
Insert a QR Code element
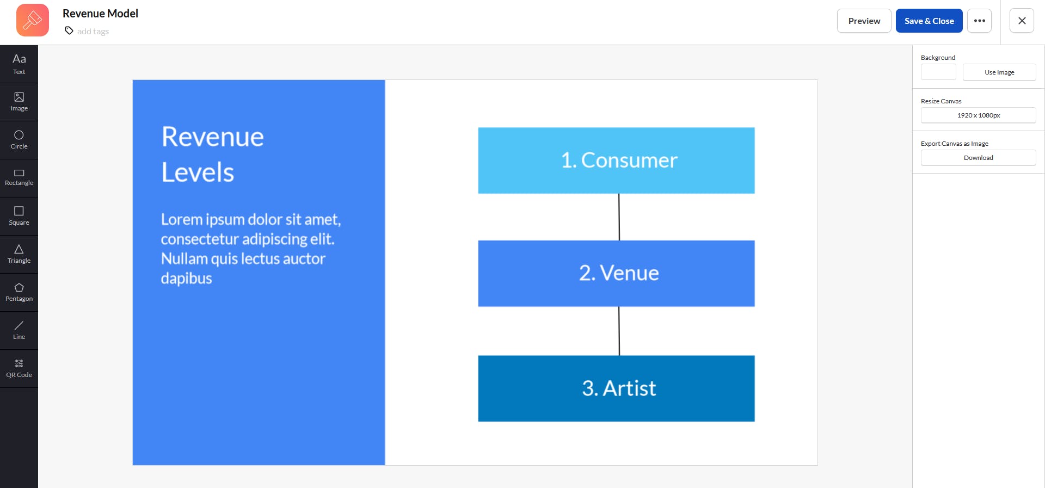(x=19, y=369)
